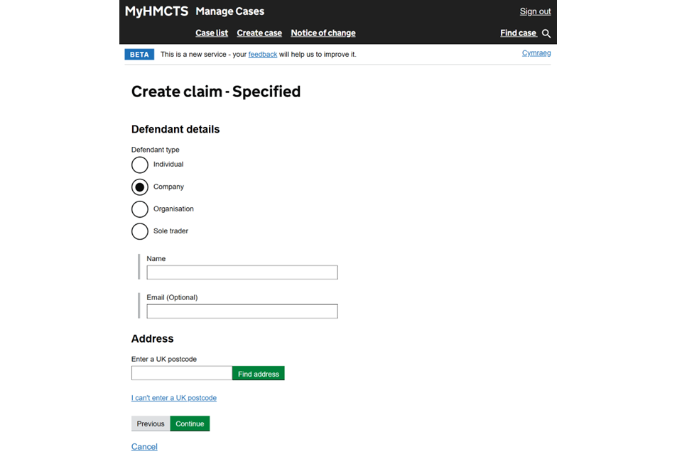
Task: Click the search magnifier icon
Action: pyautogui.click(x=546, y=33)
